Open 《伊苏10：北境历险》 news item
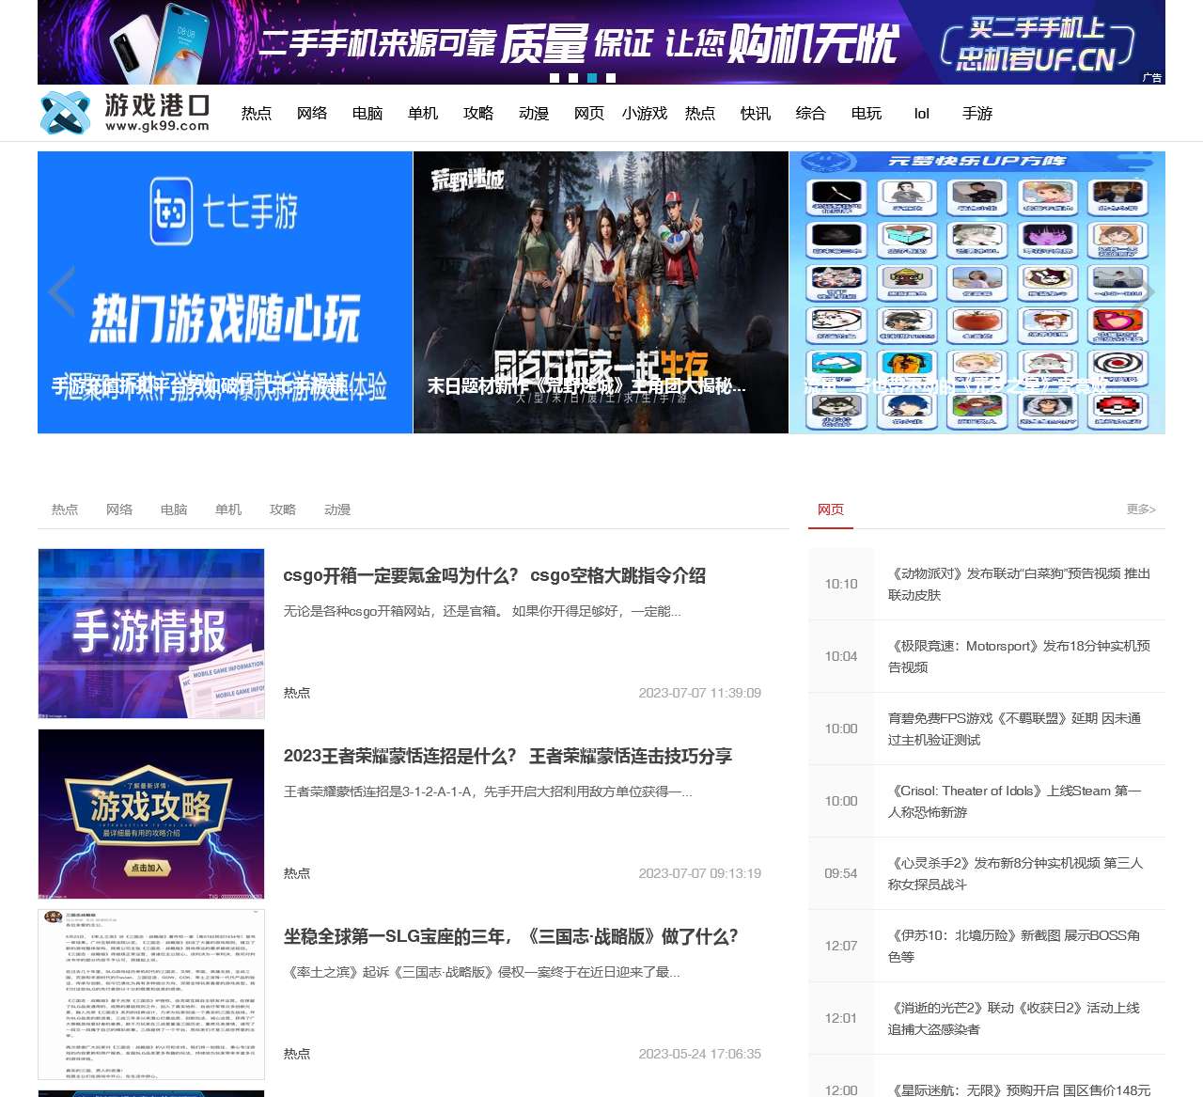This screenshot has height=1097, width=1203. click(1014, 946)
